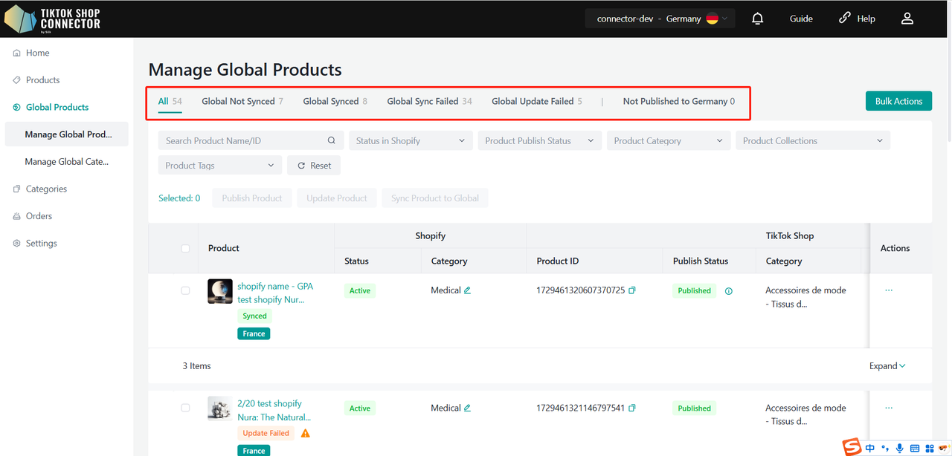Copy product ID 1729461320607370725

pos(632,290)
